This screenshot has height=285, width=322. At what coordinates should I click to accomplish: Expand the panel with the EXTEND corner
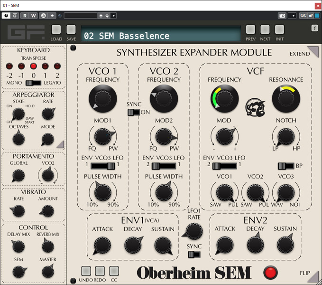pos(313,52)
